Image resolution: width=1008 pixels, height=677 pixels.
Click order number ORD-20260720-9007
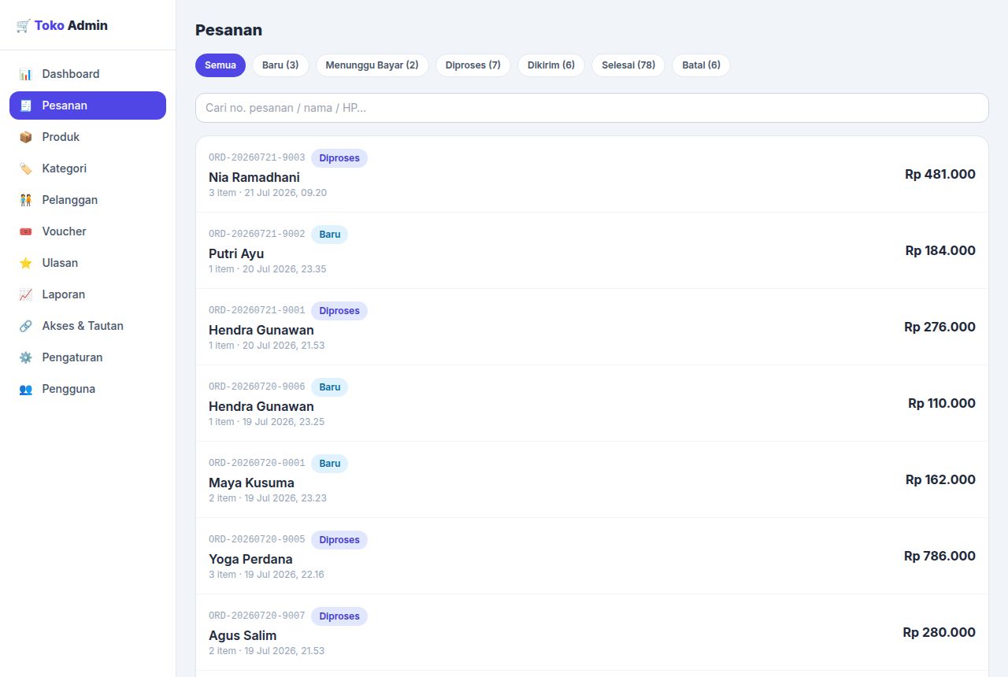[x=257, y=616]
